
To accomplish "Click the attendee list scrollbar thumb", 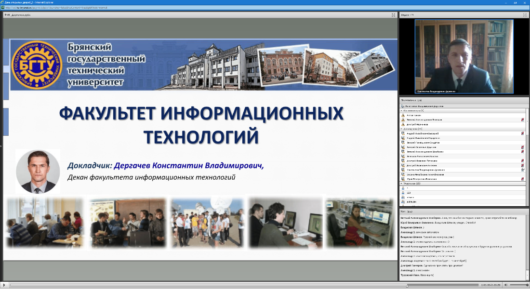I will click(x=527, y=122).
